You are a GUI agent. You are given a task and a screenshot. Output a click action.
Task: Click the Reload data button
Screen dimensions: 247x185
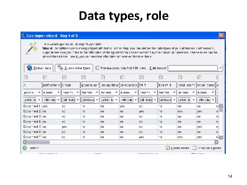38,68
